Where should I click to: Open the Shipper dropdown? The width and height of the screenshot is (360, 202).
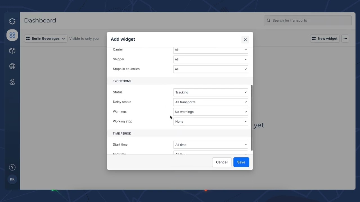tap(211, 59)
